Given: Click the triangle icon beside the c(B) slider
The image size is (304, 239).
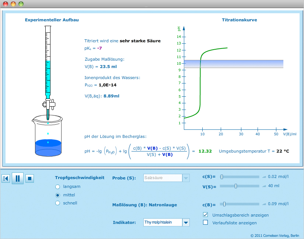Looking at the screenshot, I should [x=264, y=204].
